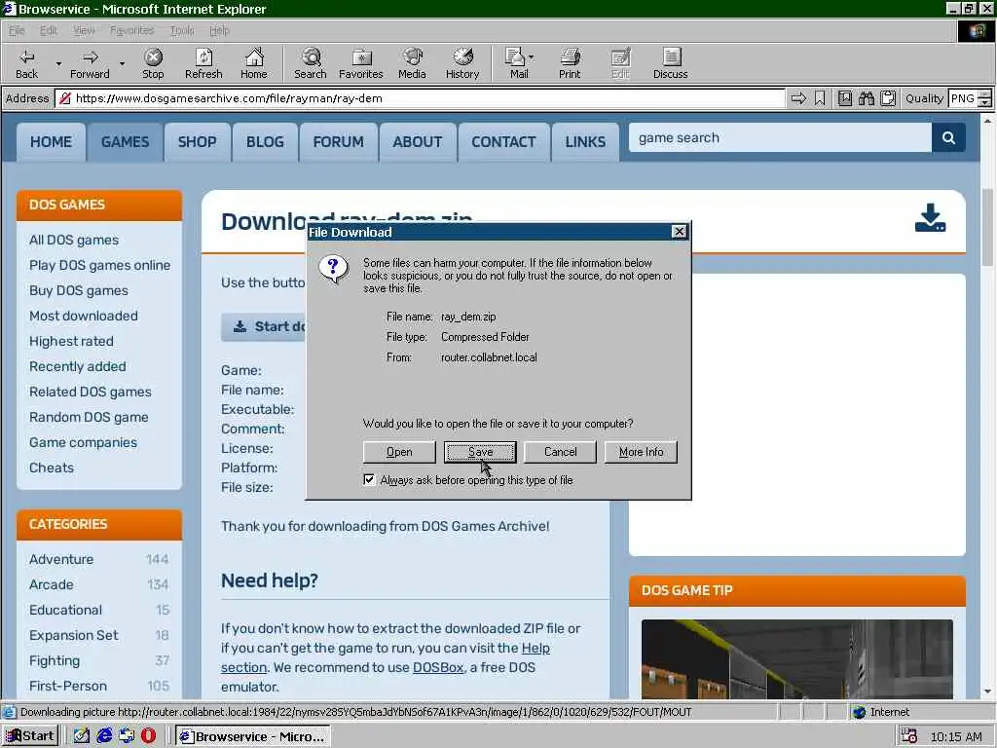Screen dimensions: 997x748
Task: Click the scrollbar down arrow
Action: 987,692
